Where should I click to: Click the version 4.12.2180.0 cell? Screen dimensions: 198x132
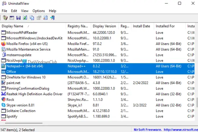click(x=101, y=111)
